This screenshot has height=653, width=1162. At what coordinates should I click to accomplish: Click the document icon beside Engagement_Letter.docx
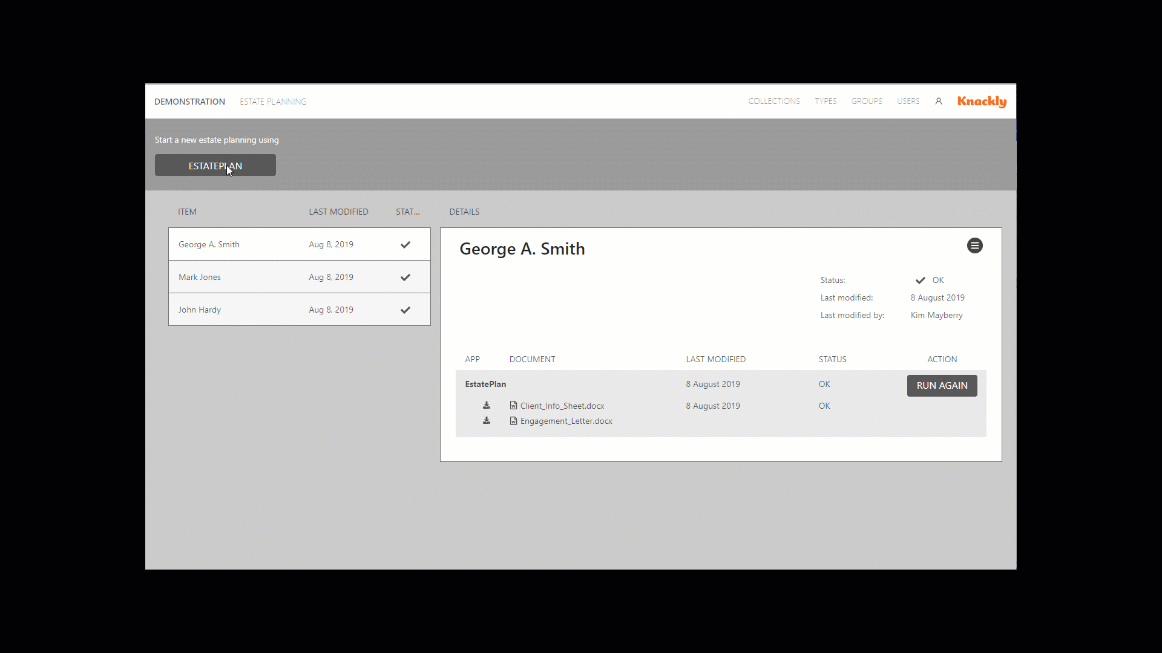coord(513,420)
